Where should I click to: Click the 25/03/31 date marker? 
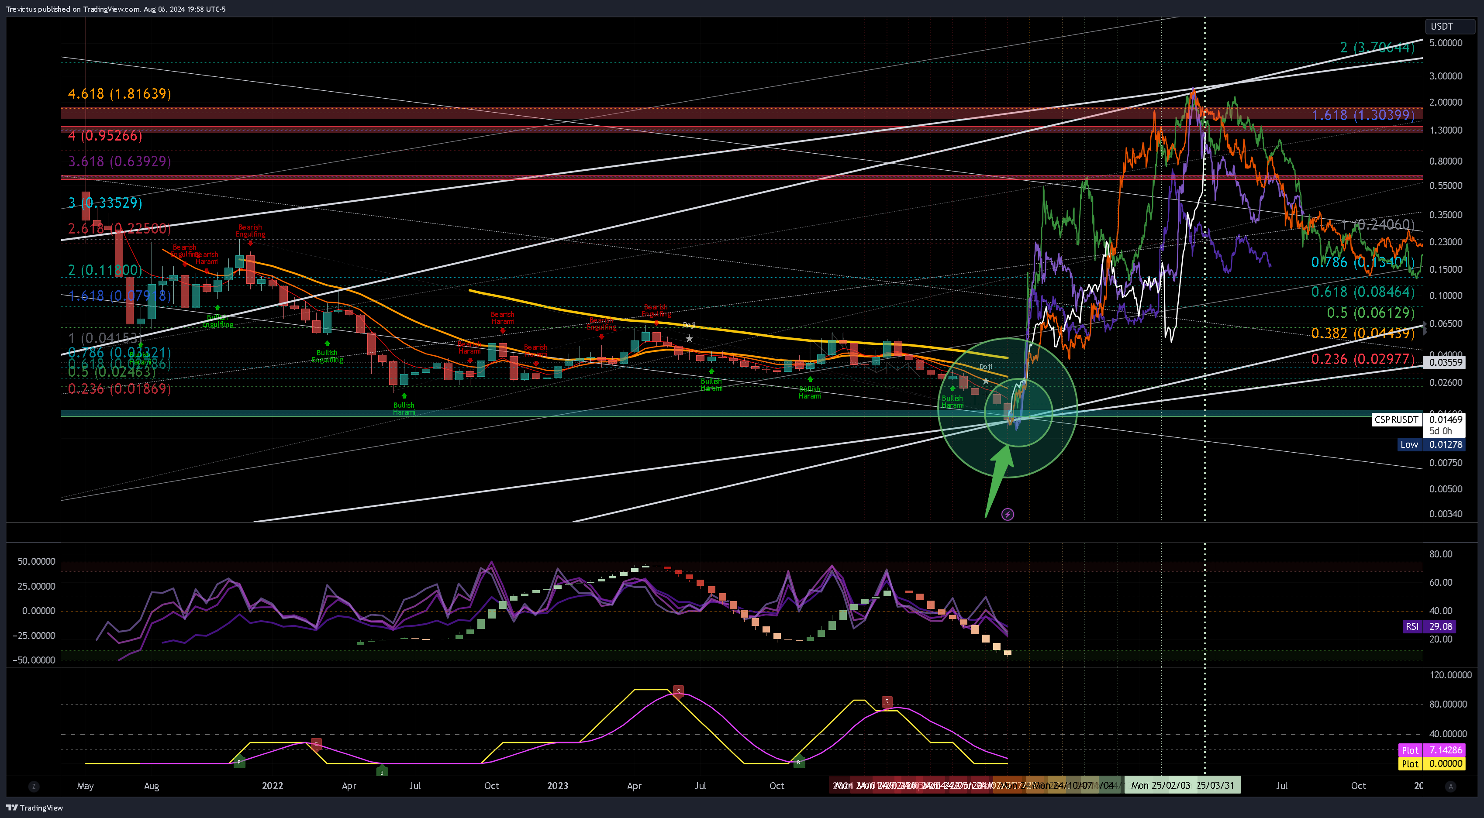point(1215,785)
